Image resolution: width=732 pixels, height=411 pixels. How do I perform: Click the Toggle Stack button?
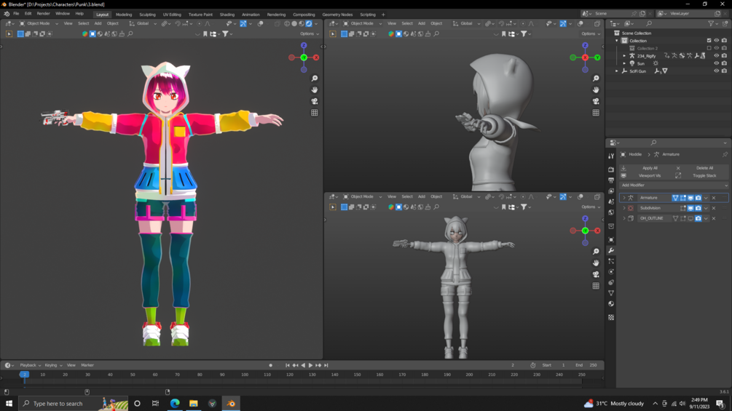704,175
